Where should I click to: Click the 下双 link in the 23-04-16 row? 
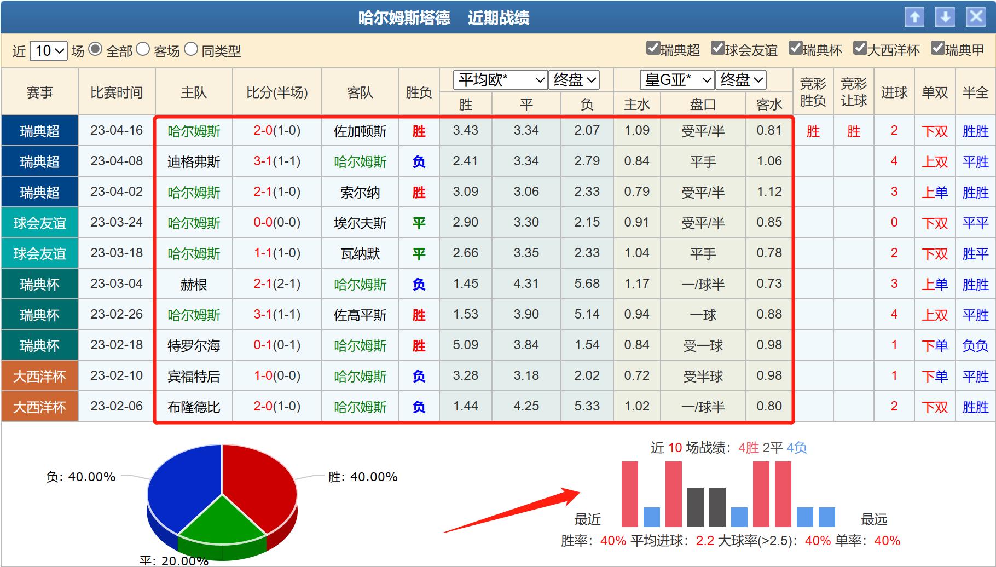[x=934, y=130]
